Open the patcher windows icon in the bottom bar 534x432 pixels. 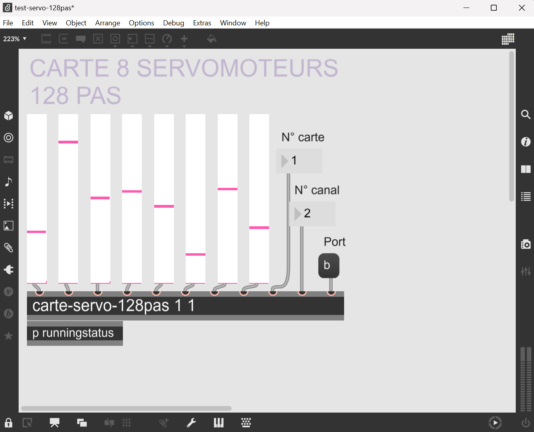pos(82,423)
